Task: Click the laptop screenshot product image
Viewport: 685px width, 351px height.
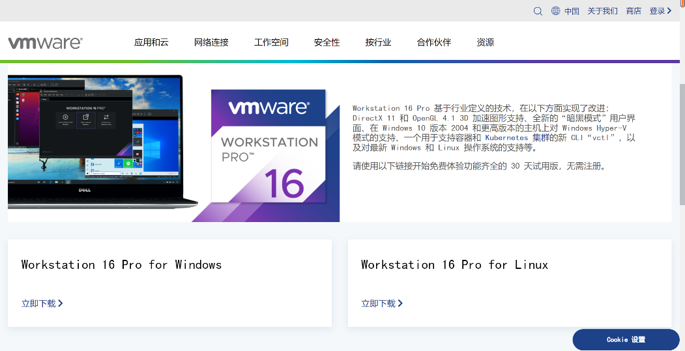Action: 103,142
